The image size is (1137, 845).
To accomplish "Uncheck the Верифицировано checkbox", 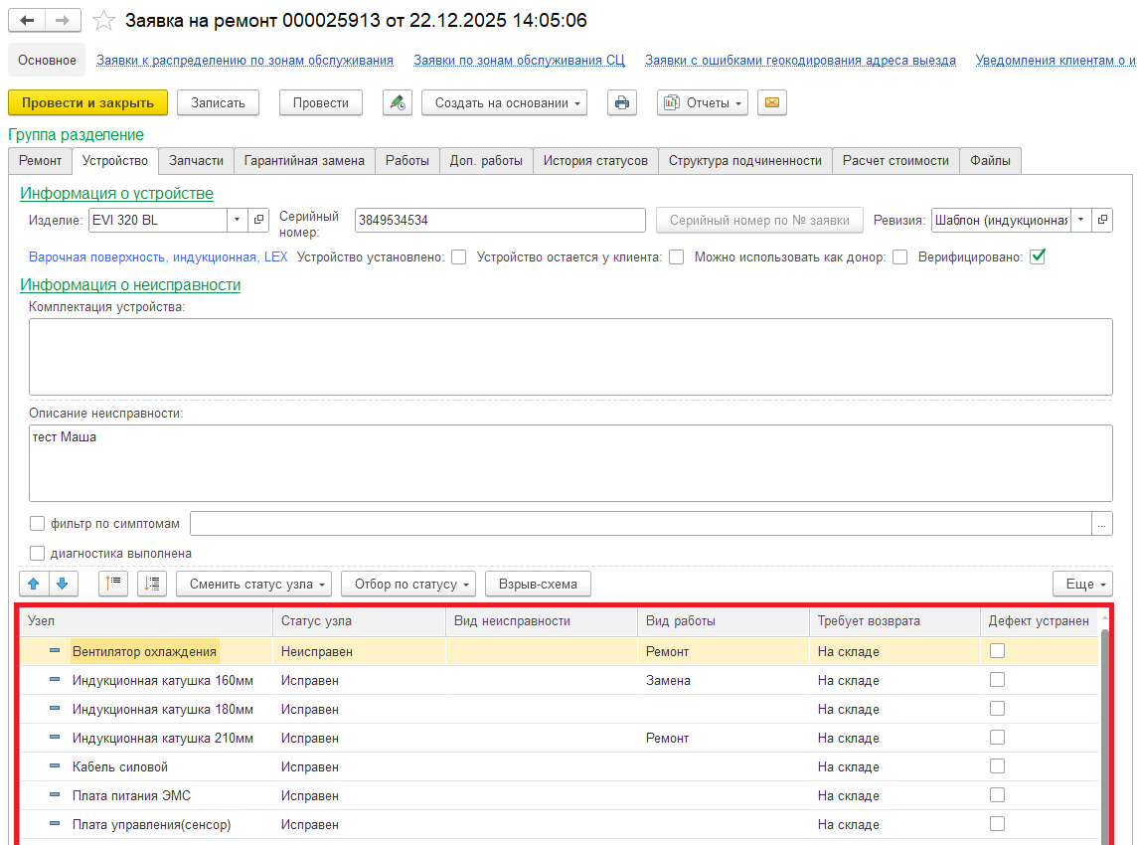I will [1038, 256].
